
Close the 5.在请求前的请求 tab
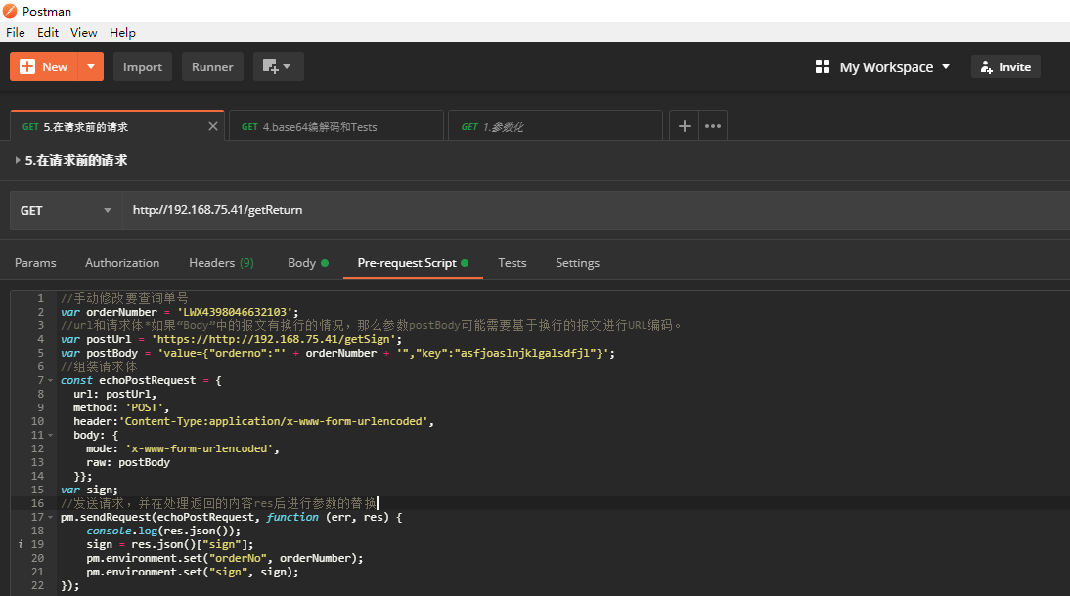click(x=212, y=125)
